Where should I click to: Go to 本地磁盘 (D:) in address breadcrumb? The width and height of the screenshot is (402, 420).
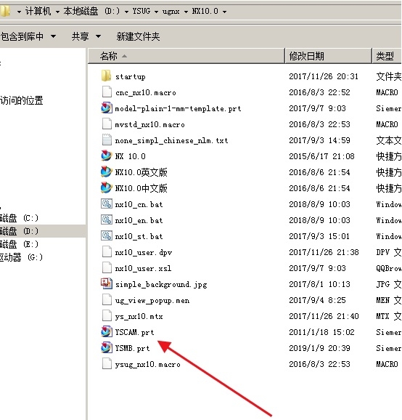(91, 11)
